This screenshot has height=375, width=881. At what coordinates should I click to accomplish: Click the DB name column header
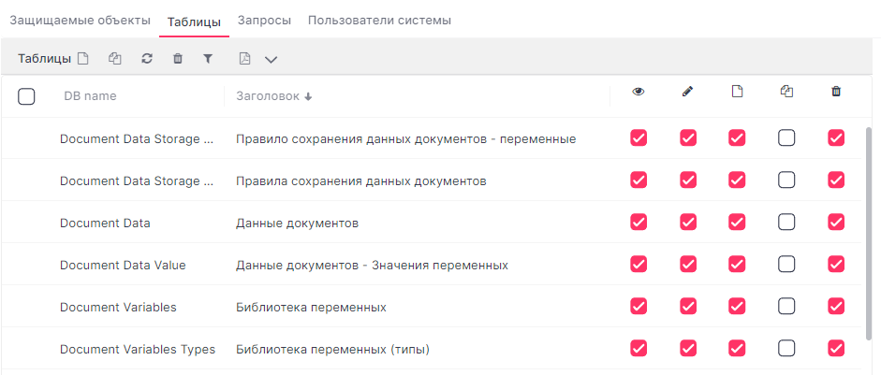tap(90, 96)
